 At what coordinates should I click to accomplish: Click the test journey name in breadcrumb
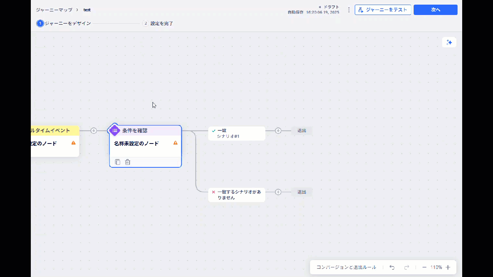87,10
